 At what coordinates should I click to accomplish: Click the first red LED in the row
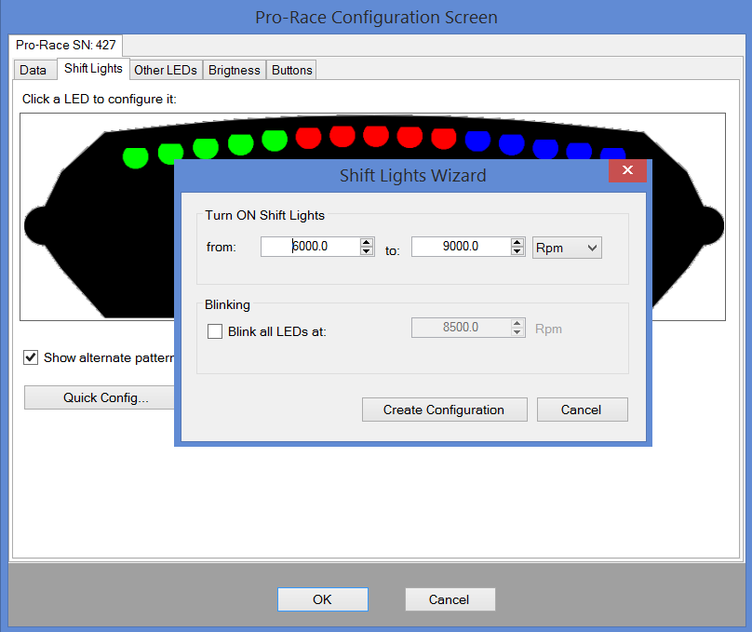[x=308, y=137]
